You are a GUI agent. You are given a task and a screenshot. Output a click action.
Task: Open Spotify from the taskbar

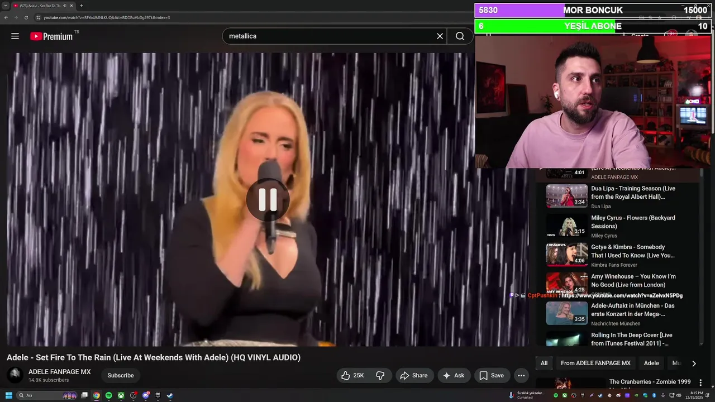pyautogui.click(x=108, y=395)
